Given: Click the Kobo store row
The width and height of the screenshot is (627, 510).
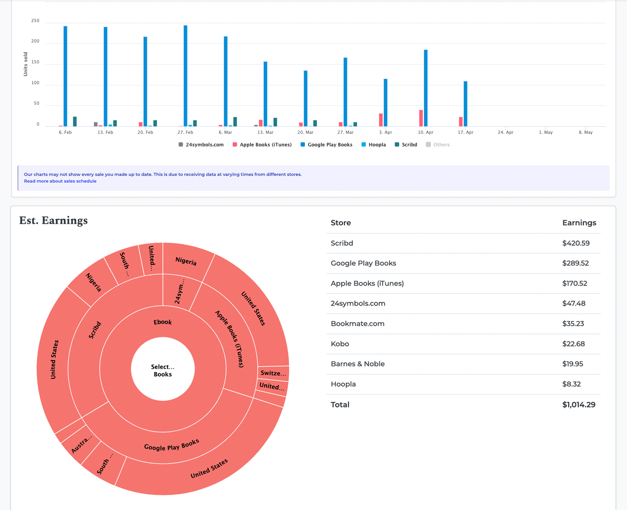Looking at the screenshot, I should click(x=464, y=344).
